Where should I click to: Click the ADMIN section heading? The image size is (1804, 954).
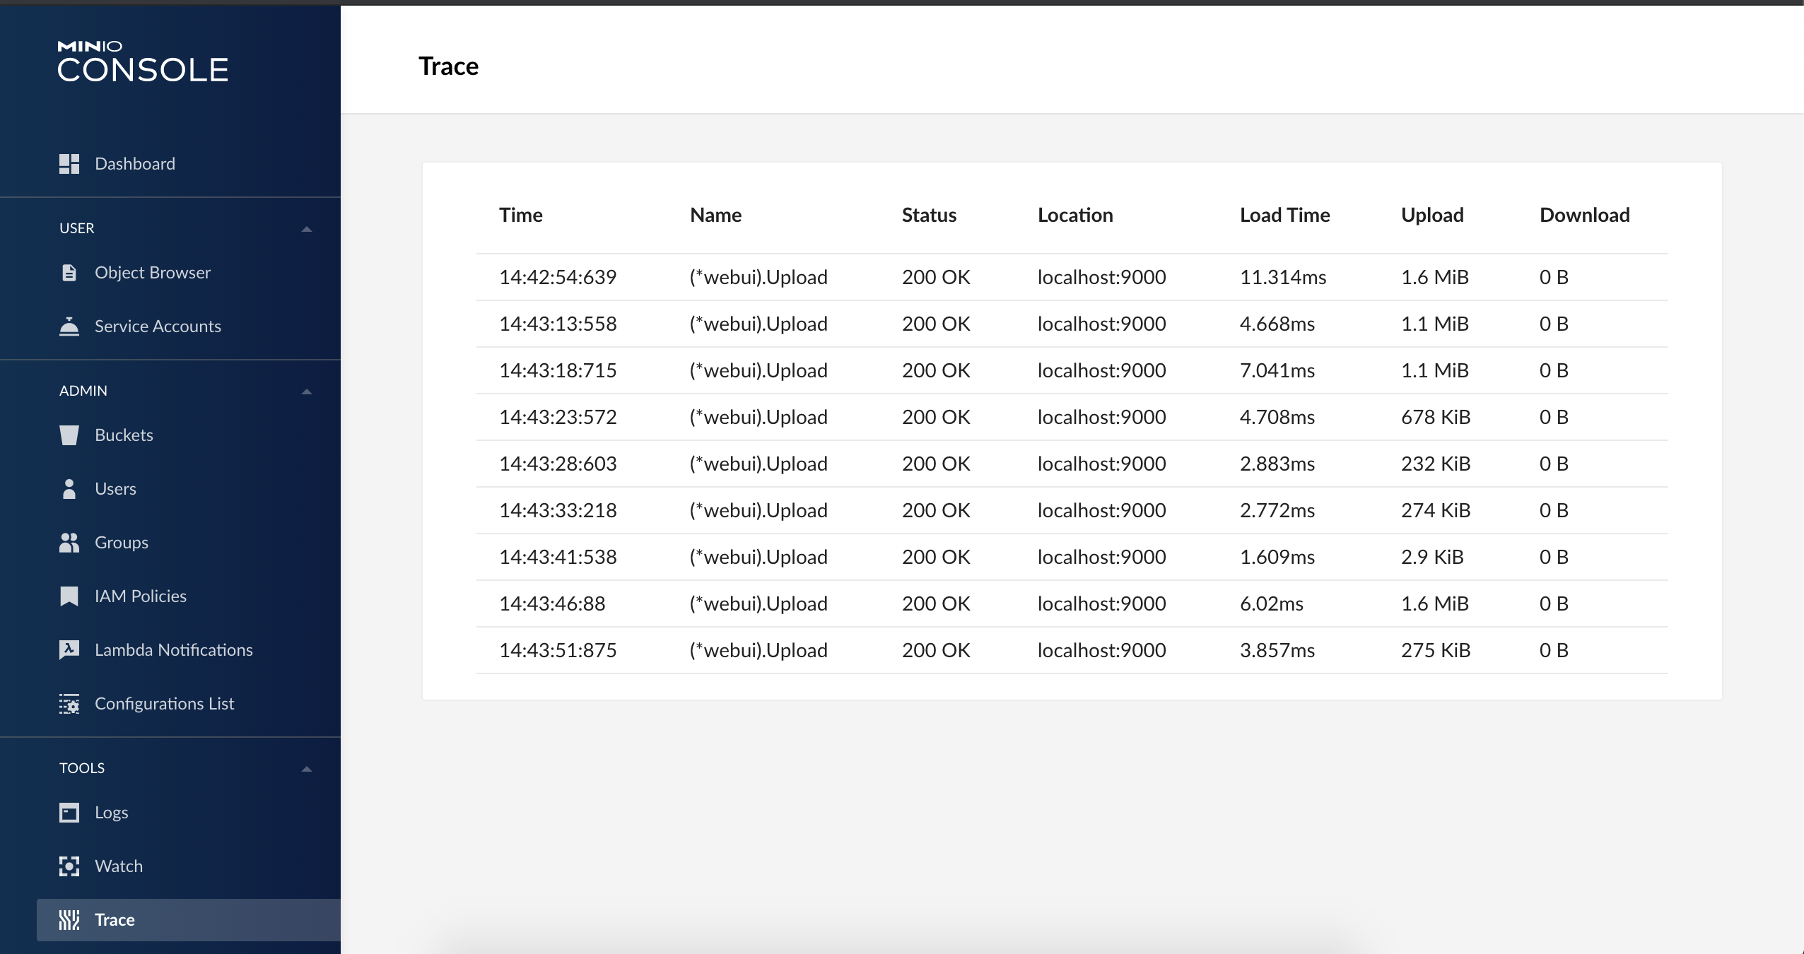coord(83,391)
